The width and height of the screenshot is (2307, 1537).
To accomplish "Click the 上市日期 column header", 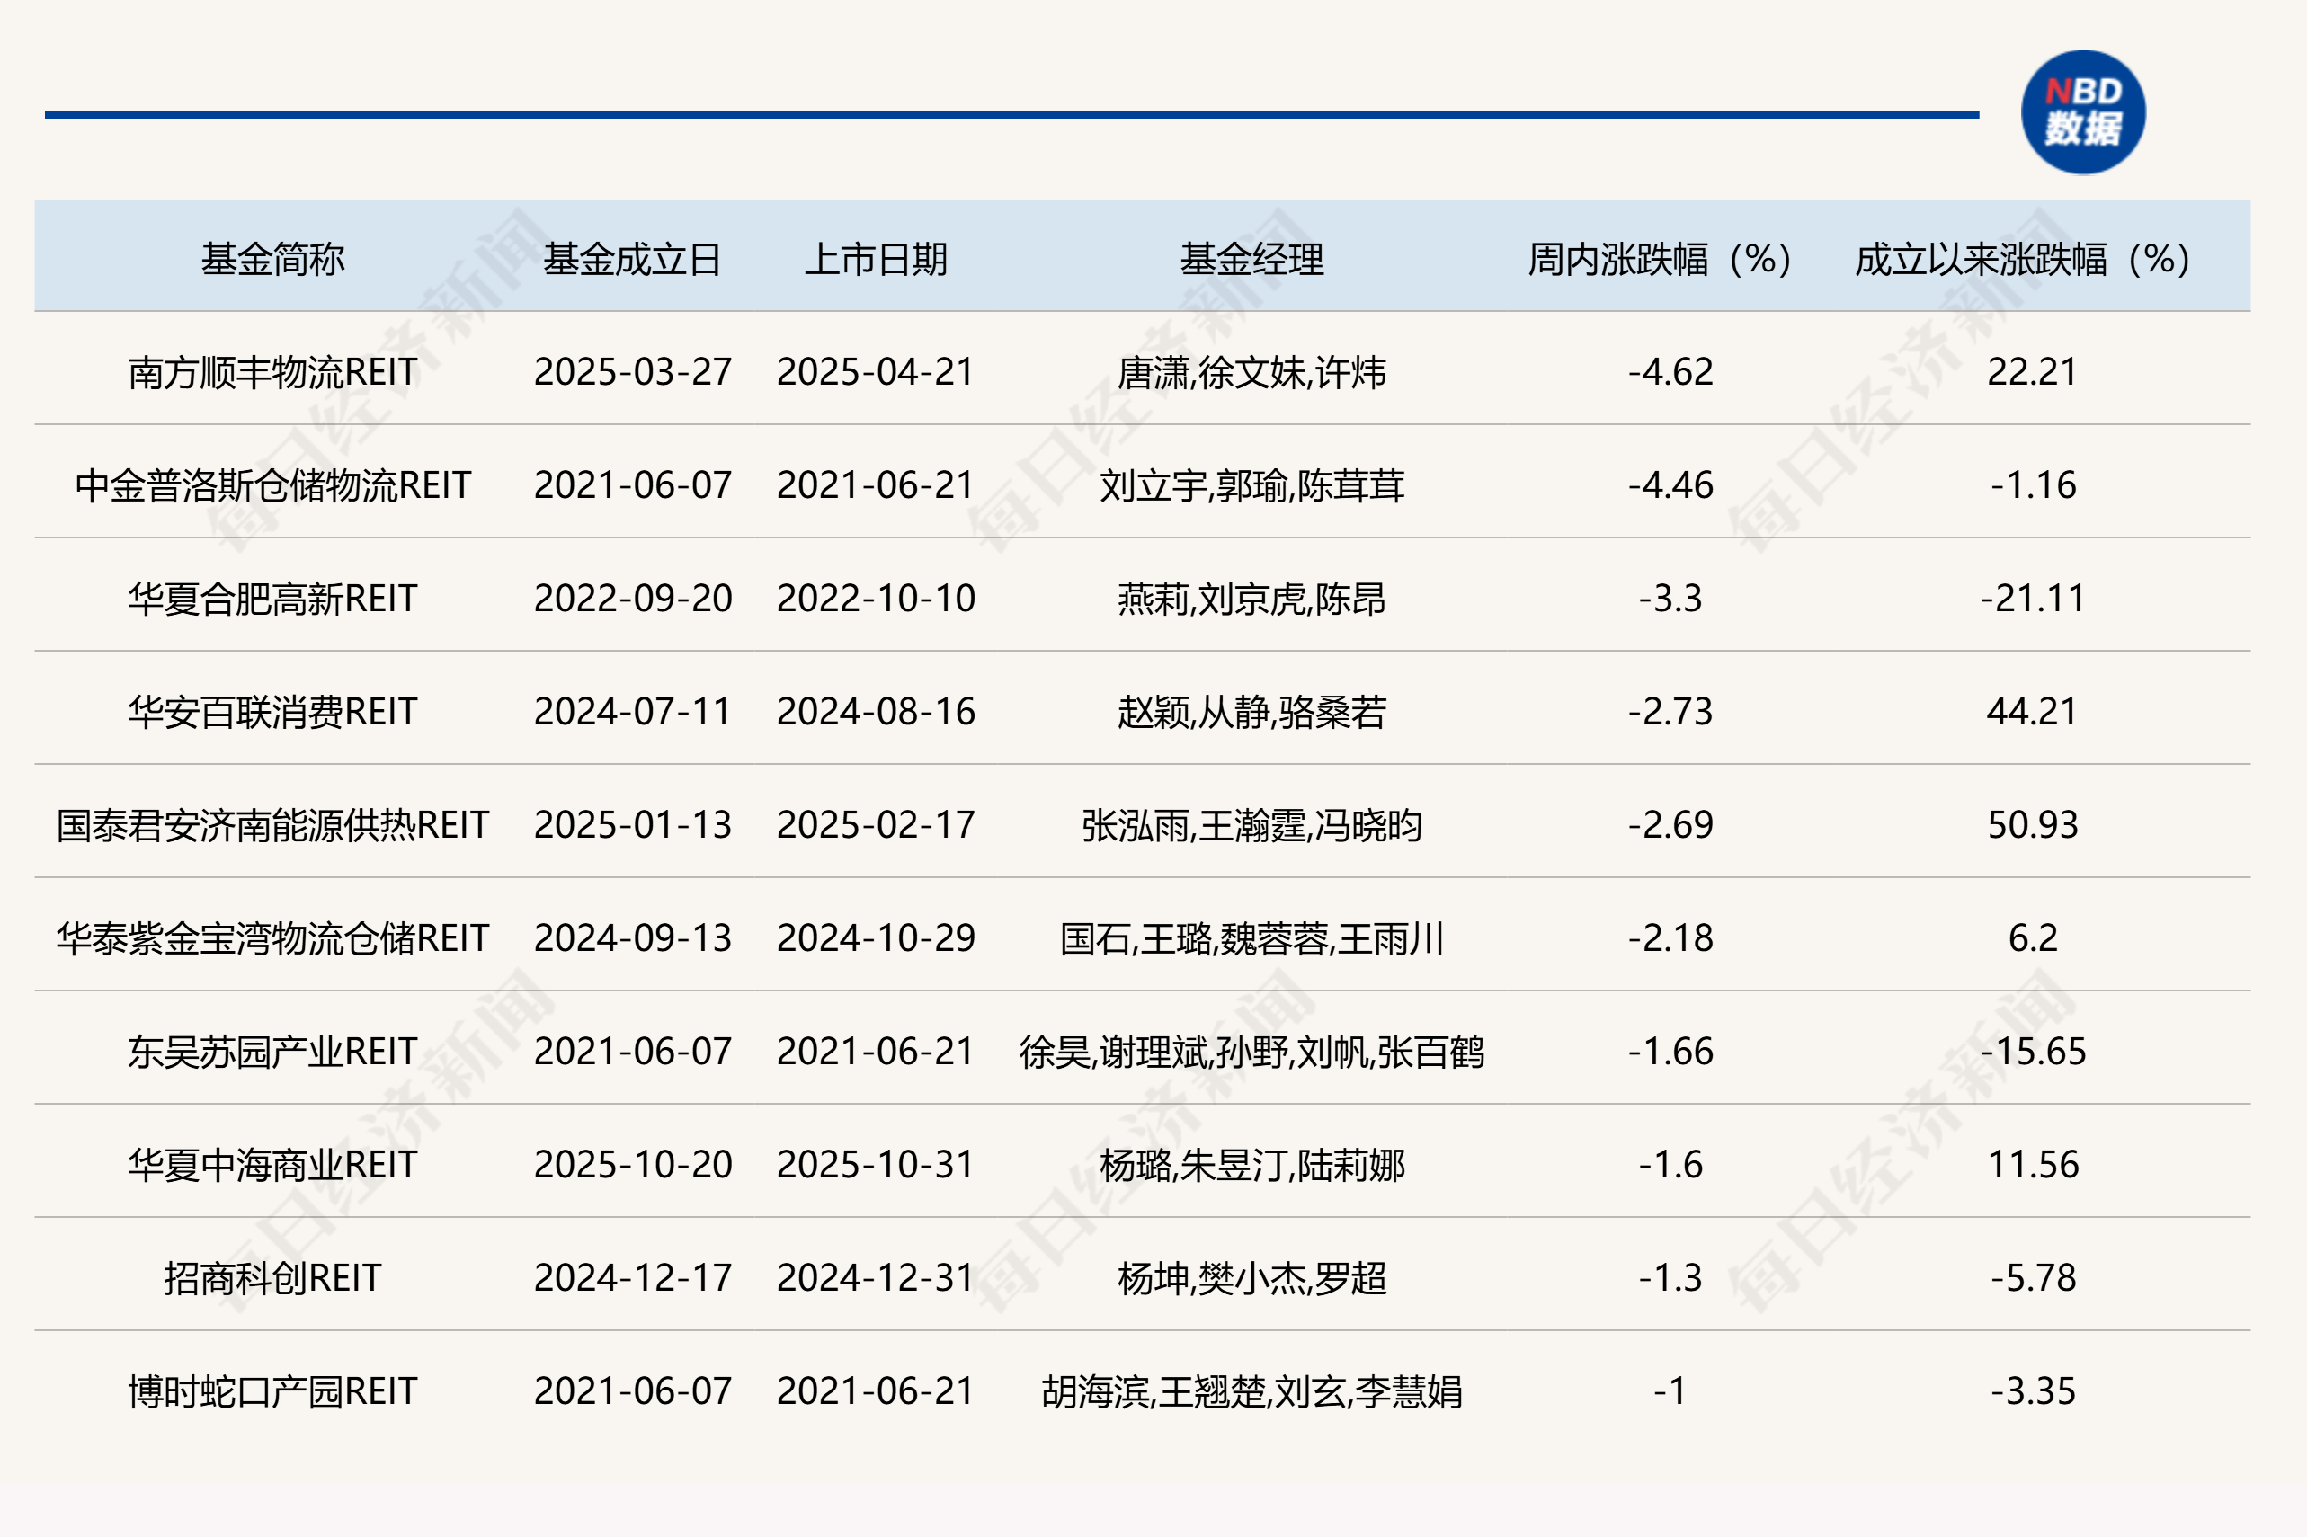I will pyautogui.click(x=876, y=260).
